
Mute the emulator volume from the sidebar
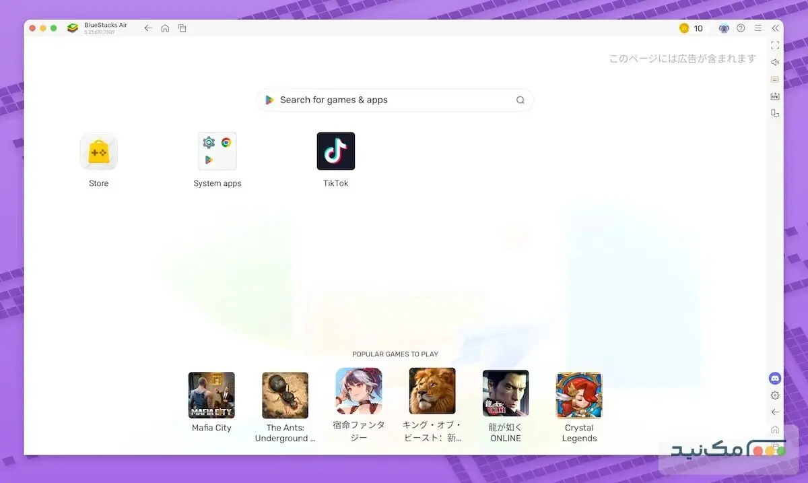pyautogui.click(x=774, y=62)
